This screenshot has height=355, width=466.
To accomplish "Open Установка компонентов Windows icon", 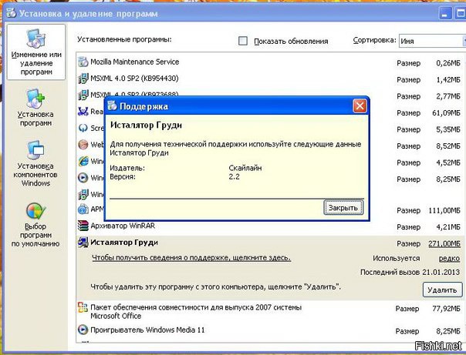I will (35, 152).
